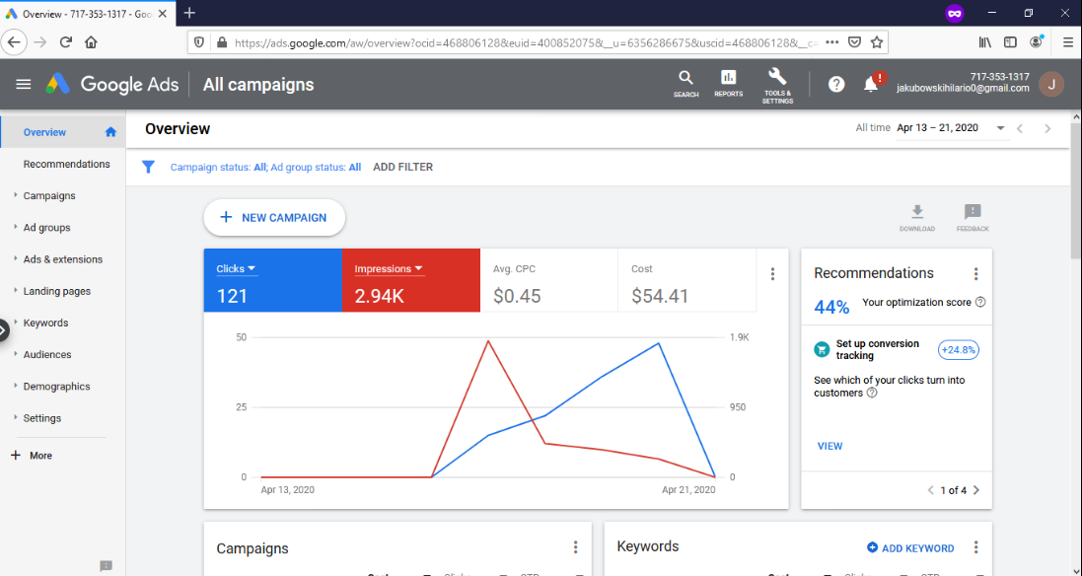Viewport: 1082px width, 576px height.
Task: Go to next date range
Action: (1047, 128)
